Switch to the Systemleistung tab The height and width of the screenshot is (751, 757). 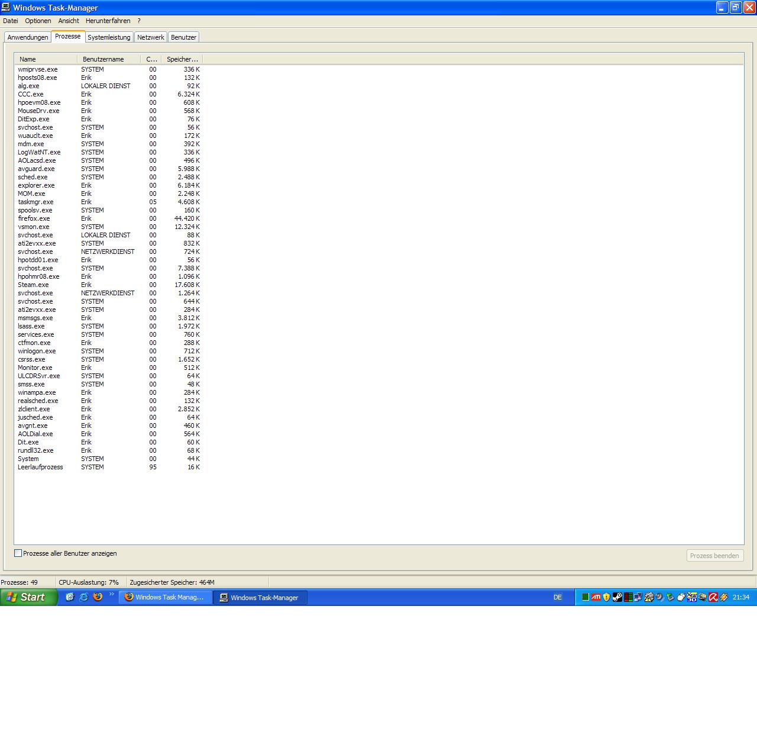109,37
